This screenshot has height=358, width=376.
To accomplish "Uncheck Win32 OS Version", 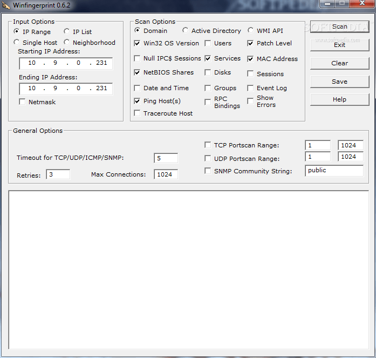I will point(137,43).
